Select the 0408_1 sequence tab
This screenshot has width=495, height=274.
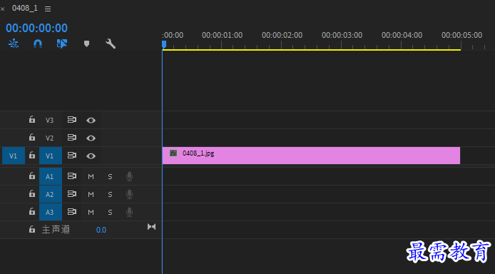pyautogui.click(x=25, y=9)
